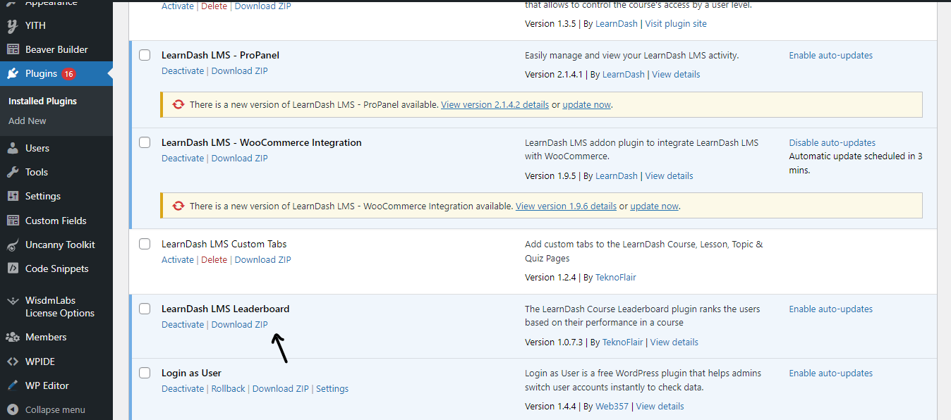Open YITH menu via its icon

[x=13, y=25]
